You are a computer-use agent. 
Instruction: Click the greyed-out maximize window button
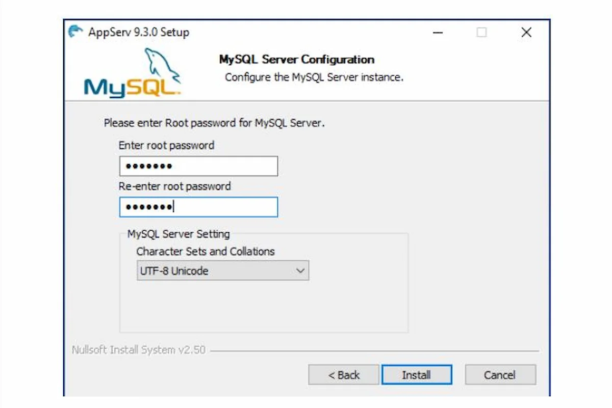481,33
